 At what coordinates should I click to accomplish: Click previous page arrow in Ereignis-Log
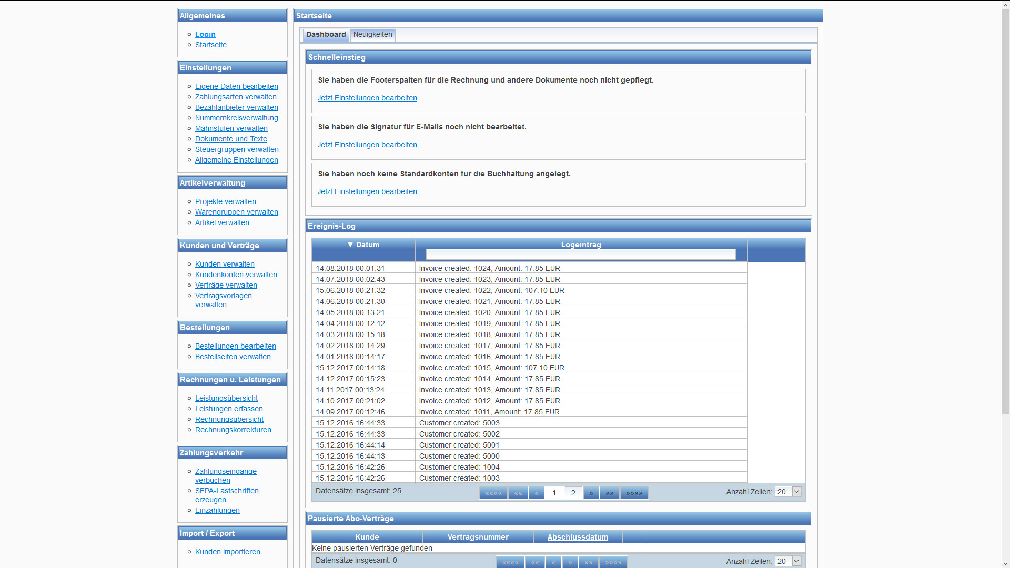tap(536, 493)
